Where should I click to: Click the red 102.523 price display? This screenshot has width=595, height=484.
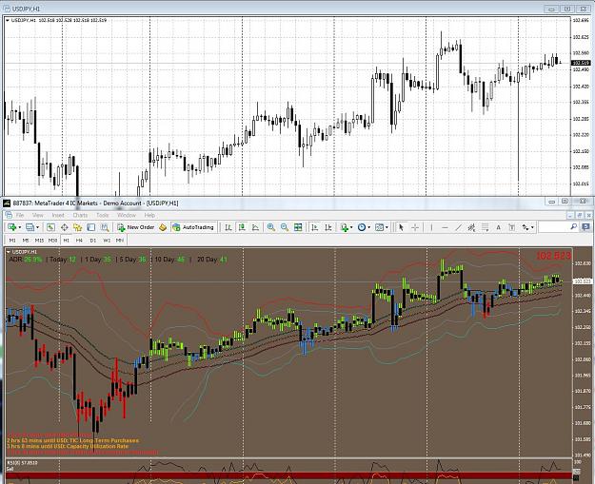553,256
